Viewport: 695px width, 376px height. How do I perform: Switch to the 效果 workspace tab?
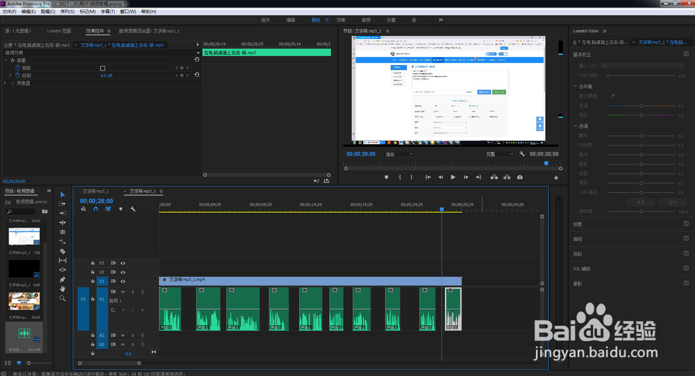(x=341, y=20)
